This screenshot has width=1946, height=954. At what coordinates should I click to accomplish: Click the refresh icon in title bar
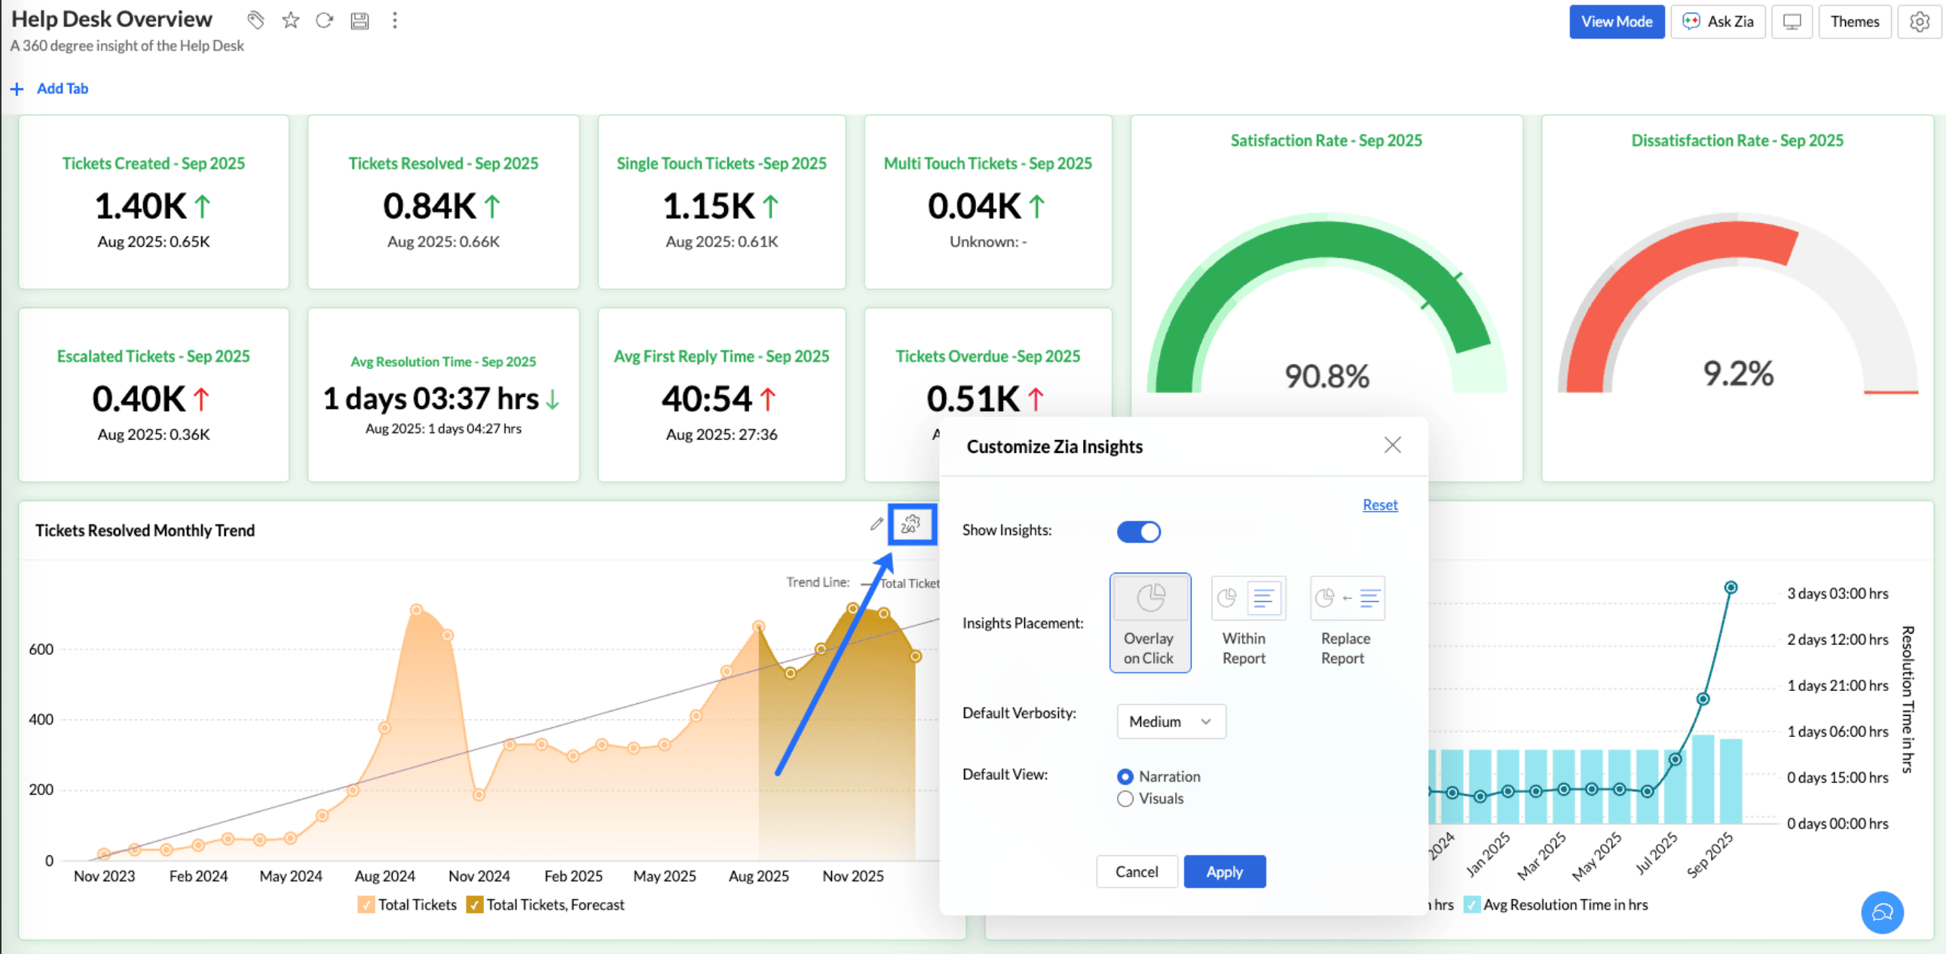(324, 20)
